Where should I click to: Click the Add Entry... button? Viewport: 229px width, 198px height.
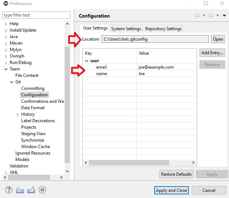pos(212,52)
